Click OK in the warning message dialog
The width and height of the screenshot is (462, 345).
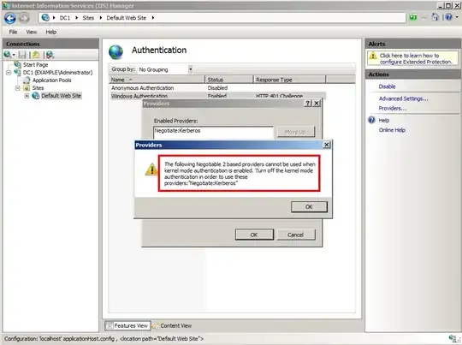pos(309,207)
